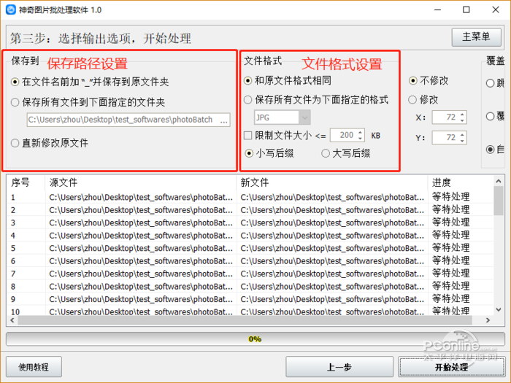Decrease X resolution with down arrow

click(x=462, y=120)
